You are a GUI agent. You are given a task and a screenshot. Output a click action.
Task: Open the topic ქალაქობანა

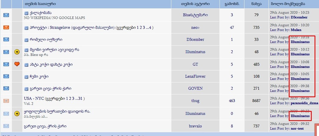tap(40, 13)
